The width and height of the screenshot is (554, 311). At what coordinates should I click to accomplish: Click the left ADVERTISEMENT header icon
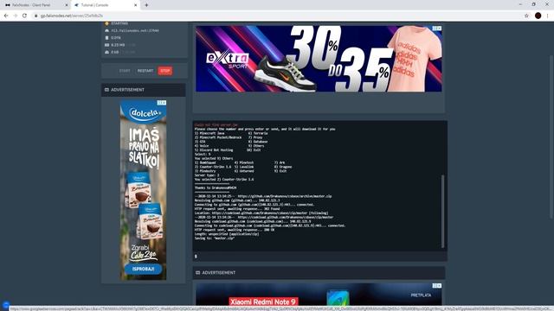[x=106, y=90]
